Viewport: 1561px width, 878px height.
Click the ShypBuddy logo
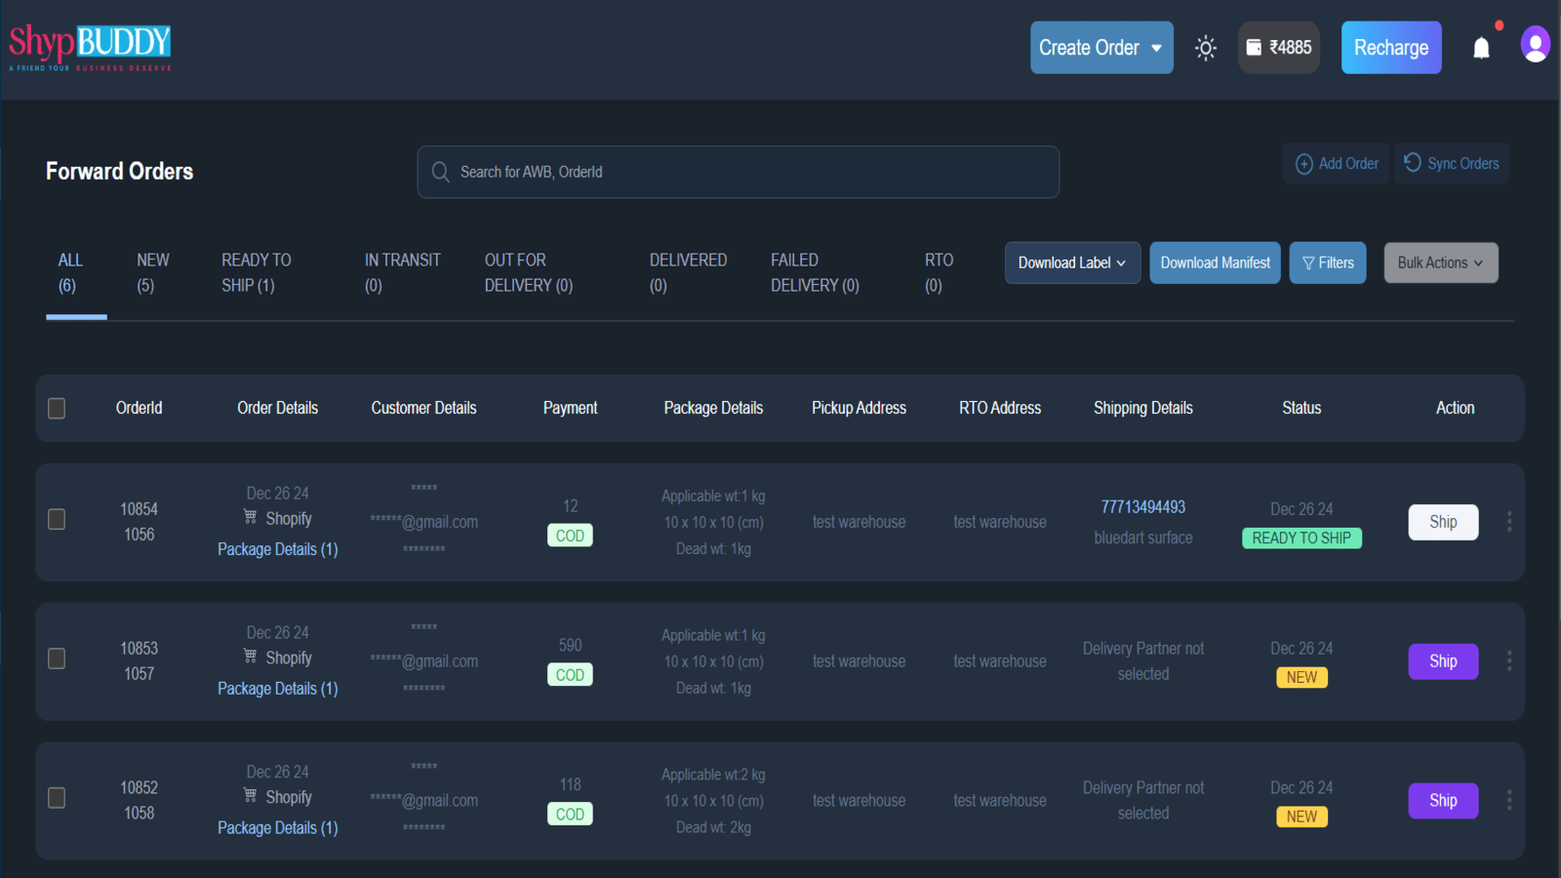click(x=90, y=44)
